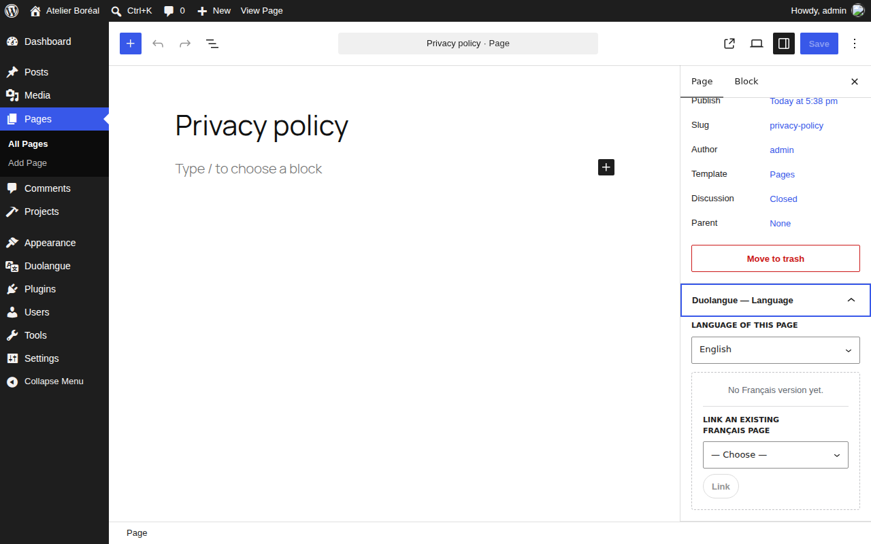This screenshot has height=544, width=871.
Task: Switch to the Block tab
Action: click(x=746, y=82)
